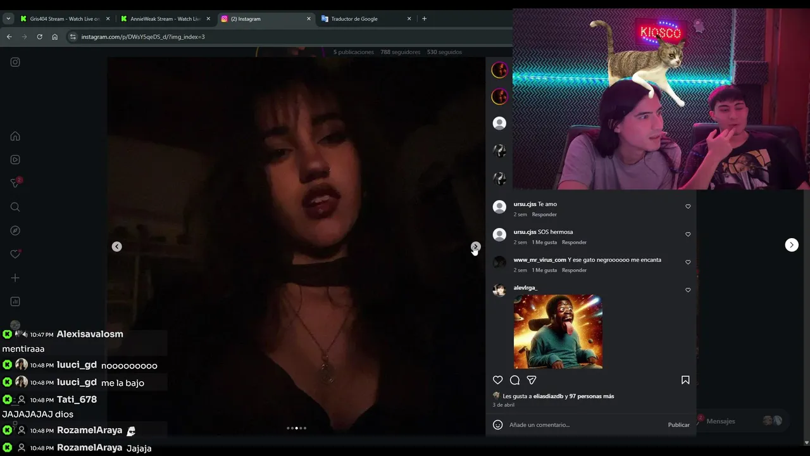Open alevlrga_ profile name
This screenshot has width=810, height=456.
click(525, 288)
